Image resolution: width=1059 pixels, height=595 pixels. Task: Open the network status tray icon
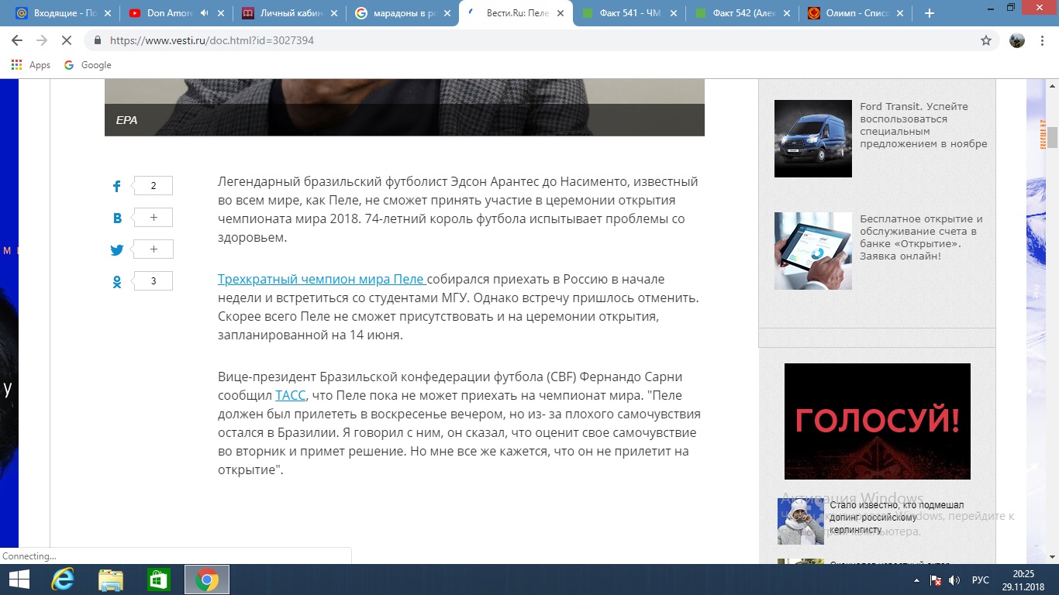pos(936,580)
